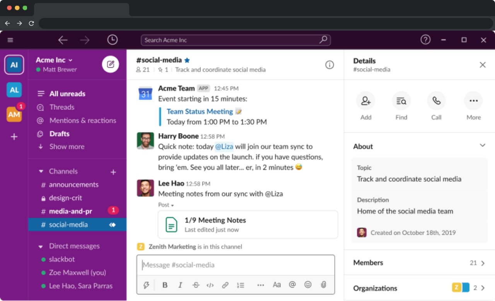Open the hamburger menu

pyautogui.click(x=10, y=40)
